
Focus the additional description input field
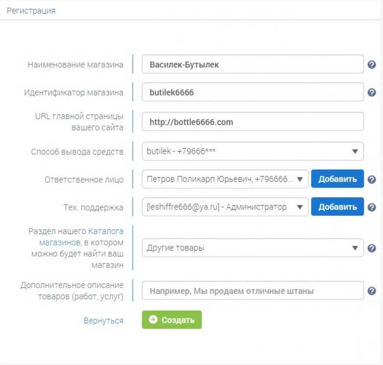point(253,291)
